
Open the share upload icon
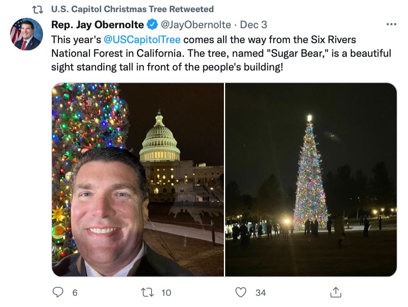pos(336,292)
